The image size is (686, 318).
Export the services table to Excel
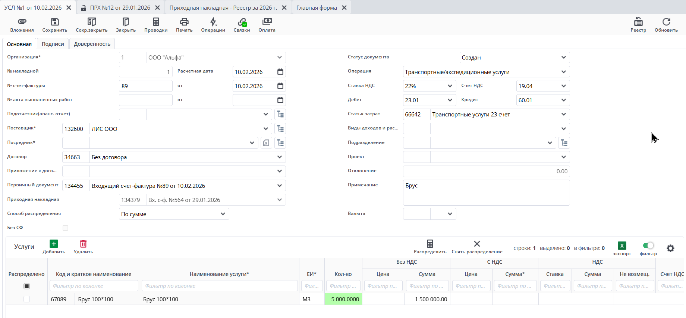622,246
